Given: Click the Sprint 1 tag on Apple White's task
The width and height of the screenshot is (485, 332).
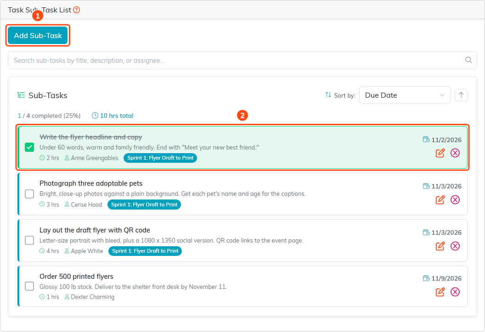Looking at the screenshot, I should coord(145,251).
